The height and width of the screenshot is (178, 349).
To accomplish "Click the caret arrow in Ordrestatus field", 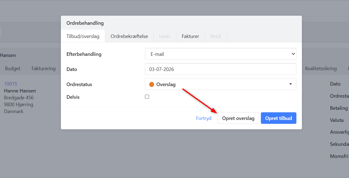I will (291, 84).
